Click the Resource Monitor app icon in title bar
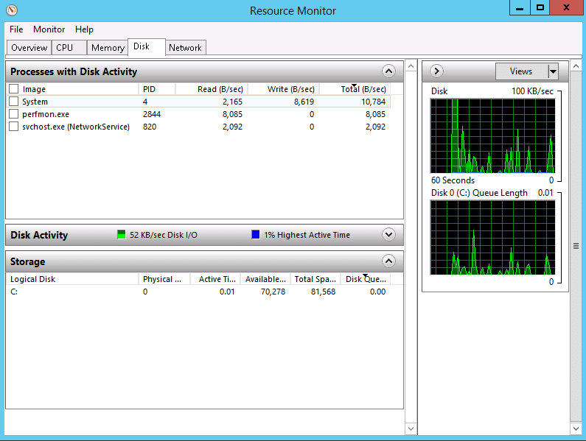 (12, 10)
